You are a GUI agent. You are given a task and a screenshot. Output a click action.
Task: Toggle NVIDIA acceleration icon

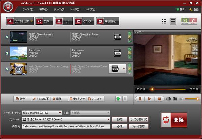[185, 21]
